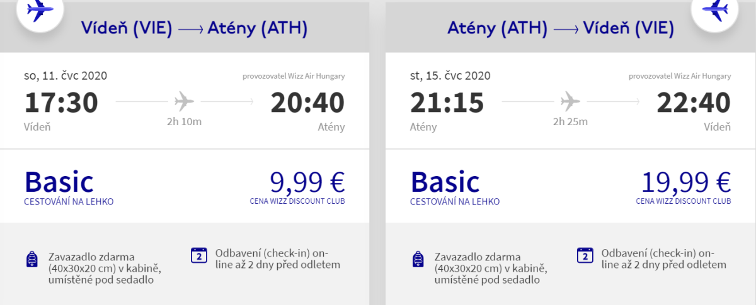Screen dimensions: 756x305
Task: Click the airplane icon above Athens–Vienna flight
Action: [714, 9]
